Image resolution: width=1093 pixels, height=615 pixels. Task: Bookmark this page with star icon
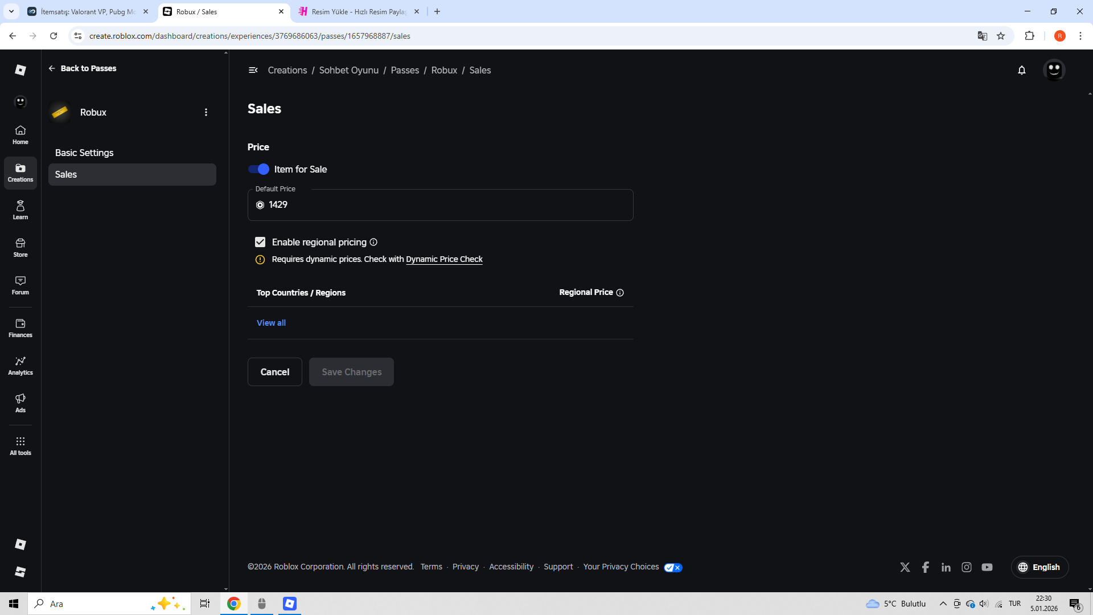click(1001, 36)
